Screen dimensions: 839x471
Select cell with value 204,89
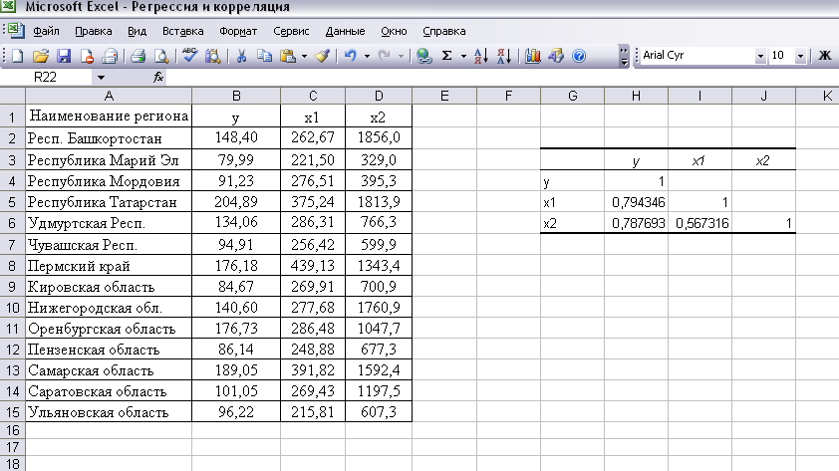(x=236, y=202)
